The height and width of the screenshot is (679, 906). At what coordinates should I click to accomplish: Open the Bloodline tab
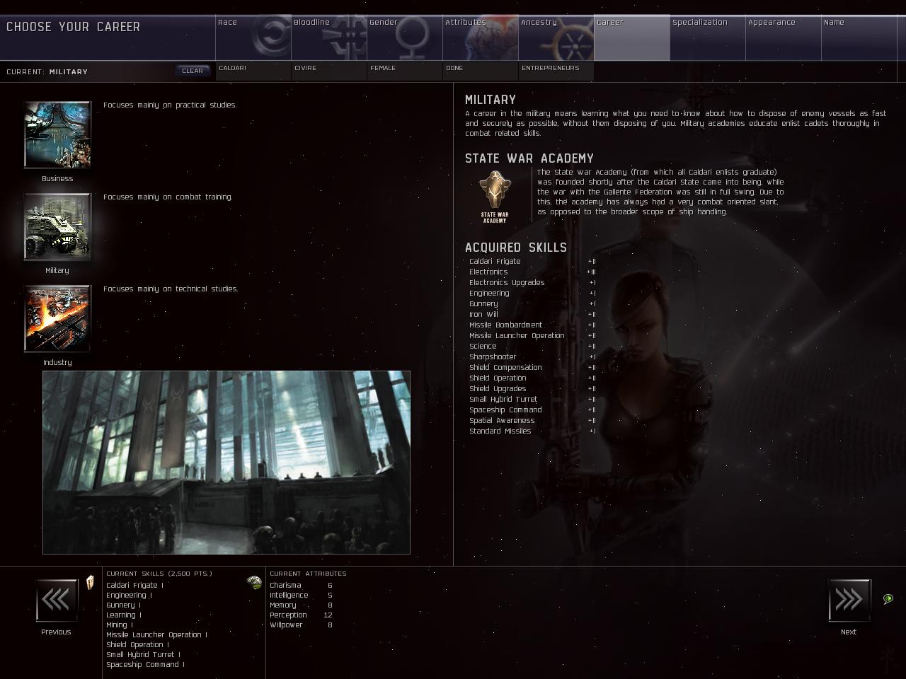click(329, 37)
